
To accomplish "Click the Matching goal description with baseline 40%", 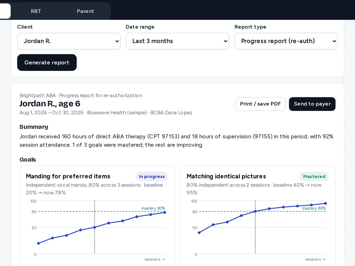I will pos(254,189).
